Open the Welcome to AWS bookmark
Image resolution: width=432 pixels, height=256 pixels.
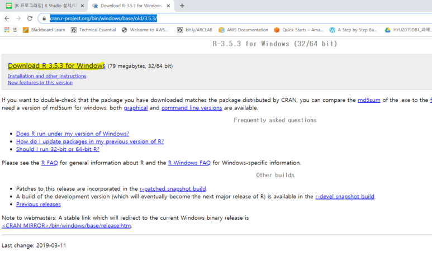pos(145,30)
